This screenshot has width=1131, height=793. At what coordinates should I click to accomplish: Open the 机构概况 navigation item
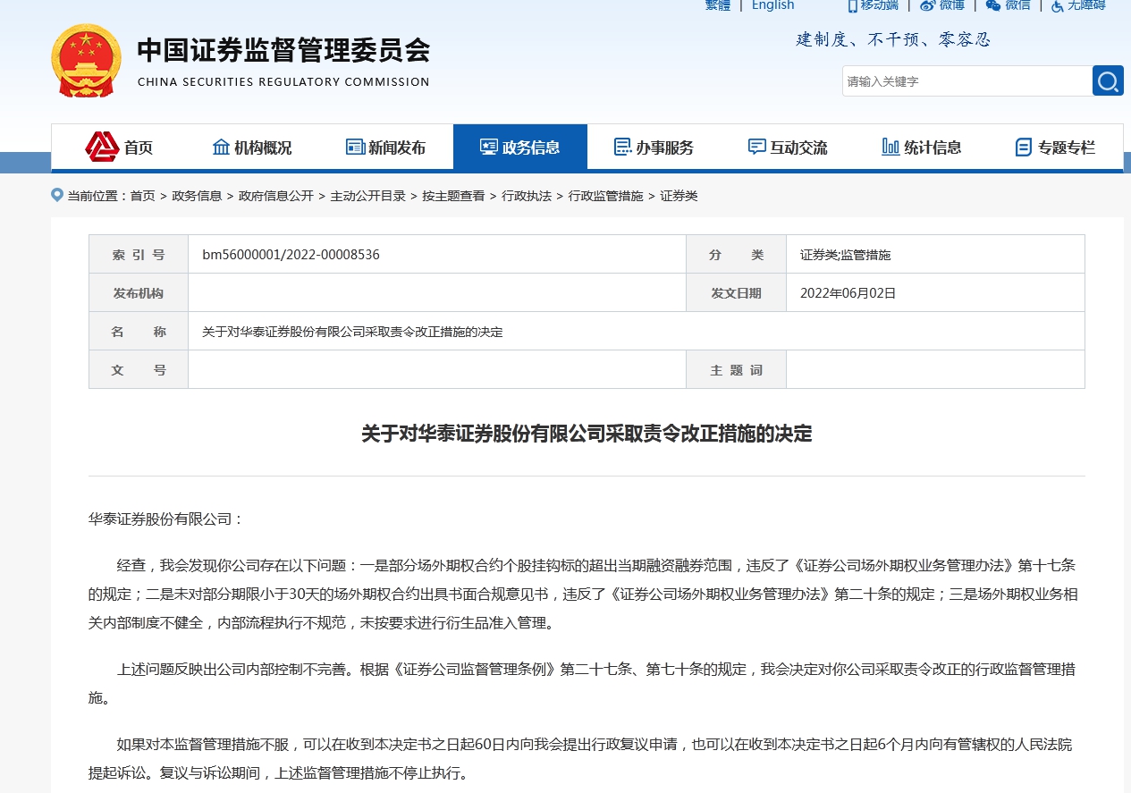point(252,148)
